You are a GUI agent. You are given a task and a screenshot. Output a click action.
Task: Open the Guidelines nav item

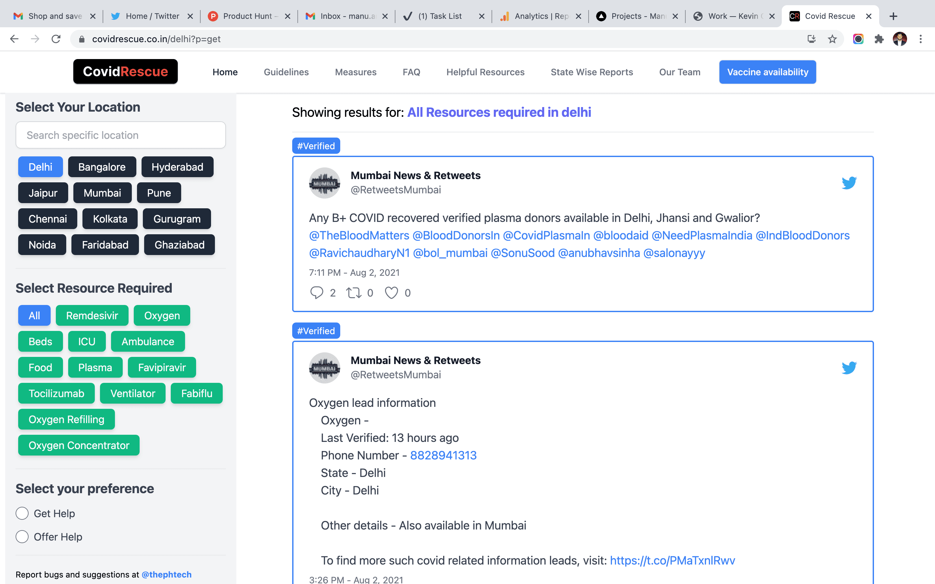[286, 72]
